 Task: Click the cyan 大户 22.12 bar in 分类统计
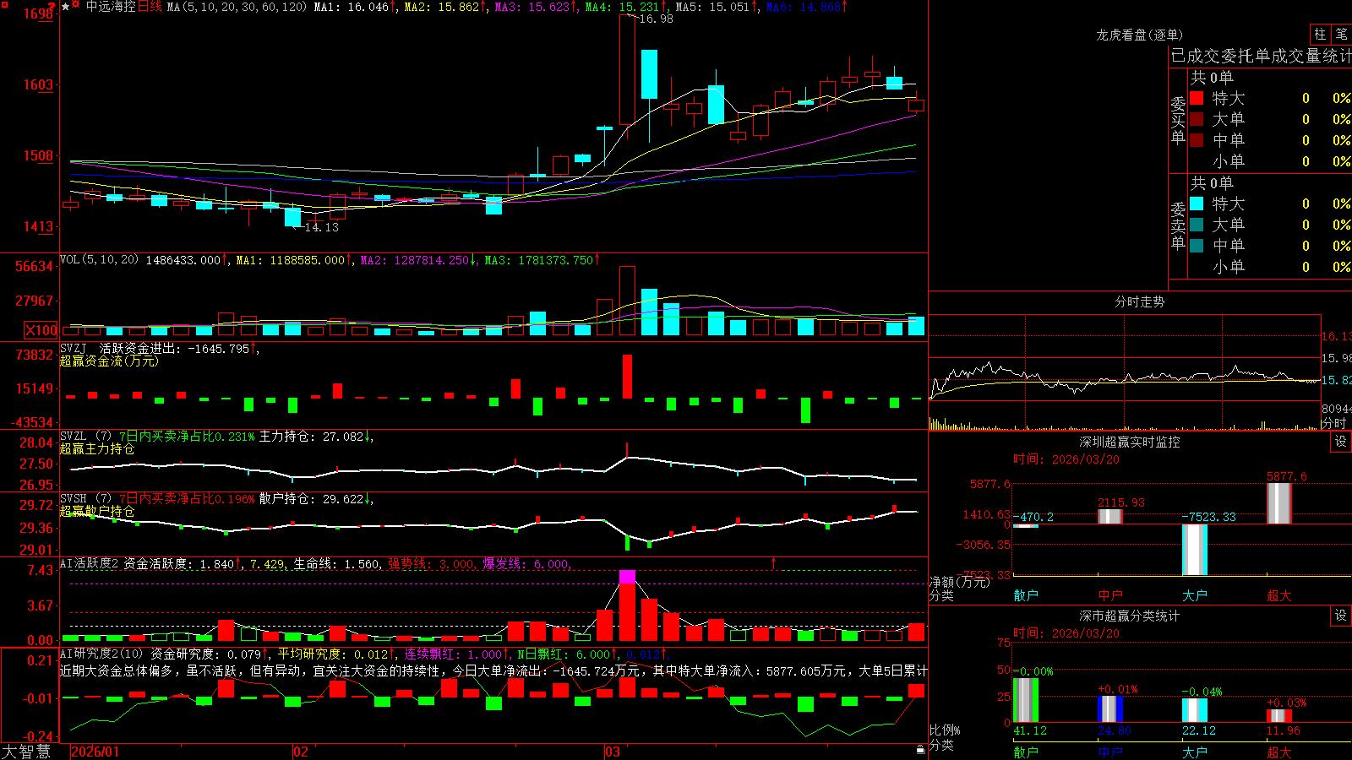tap(1195, 711)
